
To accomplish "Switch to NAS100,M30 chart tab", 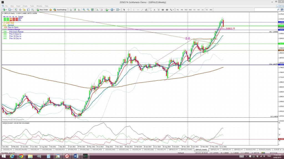I will [x=97, y=150].
